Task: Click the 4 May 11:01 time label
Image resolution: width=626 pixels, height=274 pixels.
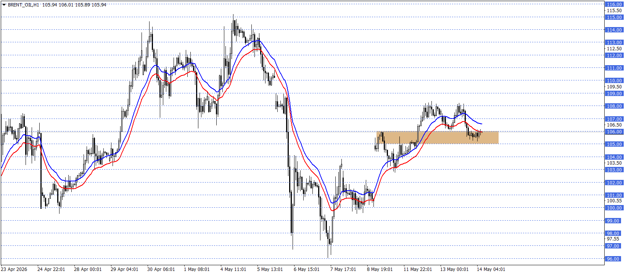Action: 233,269
